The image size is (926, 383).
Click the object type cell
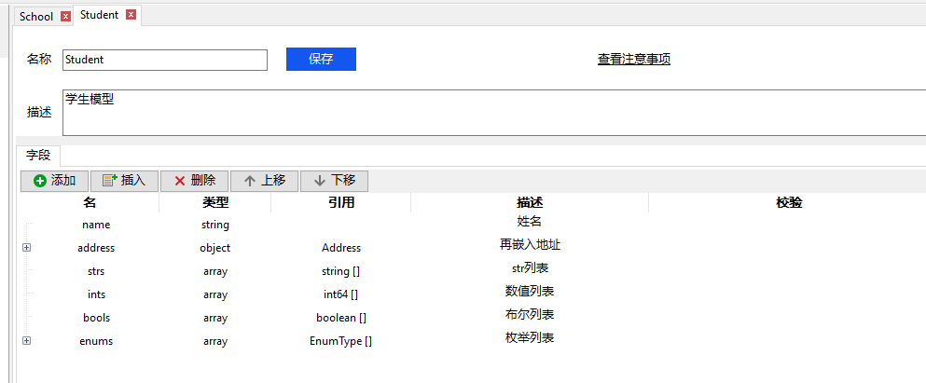pyautogui.click(x=215, y=248)
